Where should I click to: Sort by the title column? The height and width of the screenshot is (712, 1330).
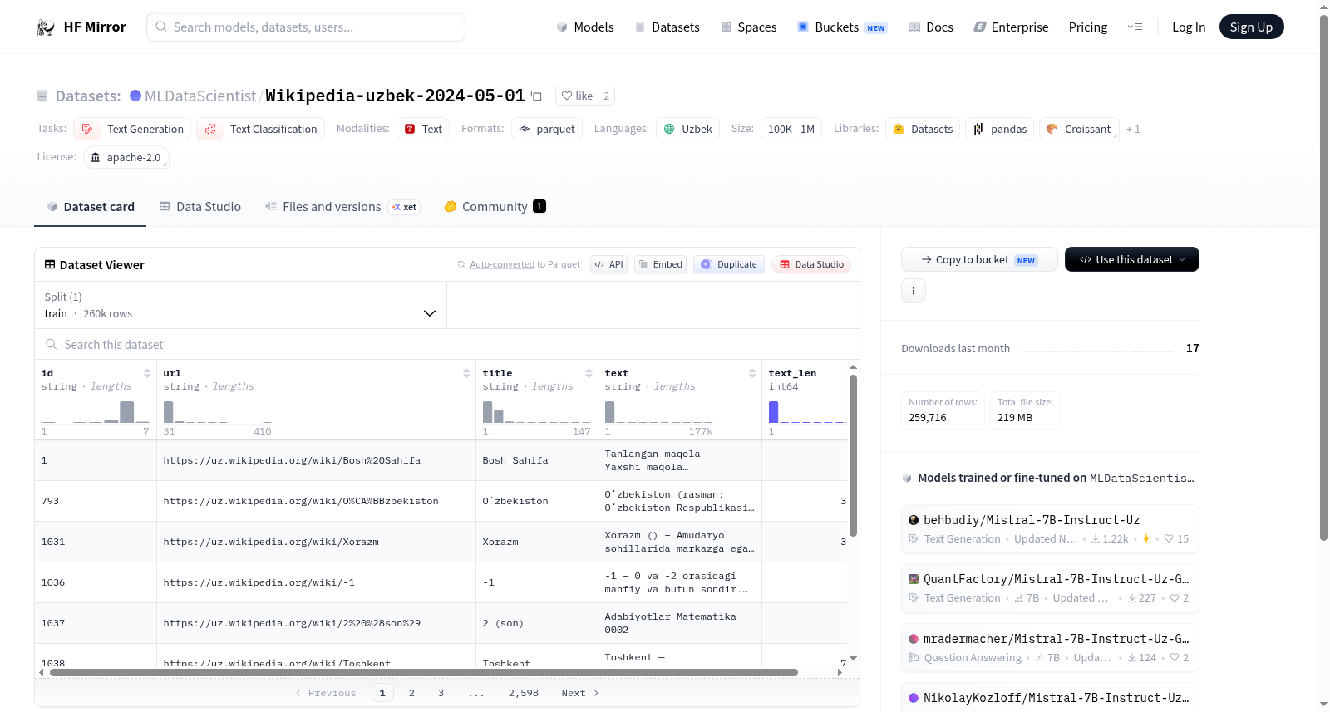point(589,373)
